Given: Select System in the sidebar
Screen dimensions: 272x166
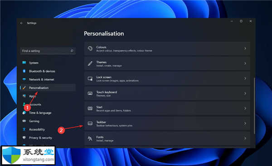Looking at the screenshot, I should pyautogui.click(x=48, y=63).
